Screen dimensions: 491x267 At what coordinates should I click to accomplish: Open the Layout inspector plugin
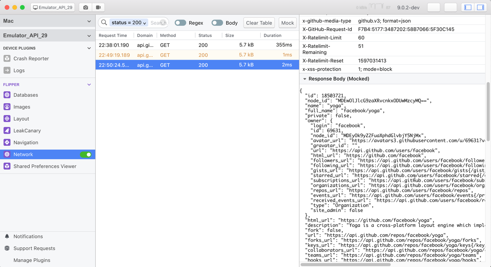pyautogui.click(x=21, y=119)
